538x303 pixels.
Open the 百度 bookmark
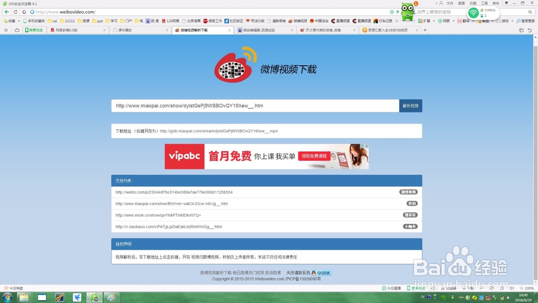(152, 21)
